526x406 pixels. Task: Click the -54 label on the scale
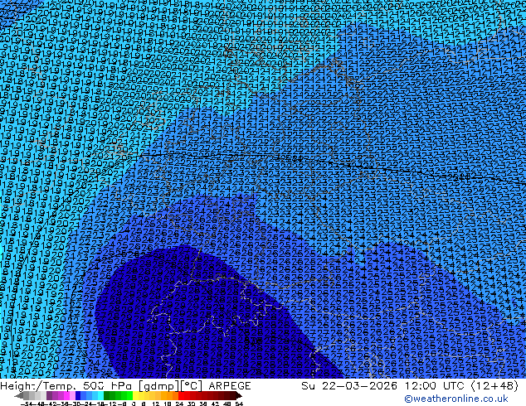click(x=27, y=404)
